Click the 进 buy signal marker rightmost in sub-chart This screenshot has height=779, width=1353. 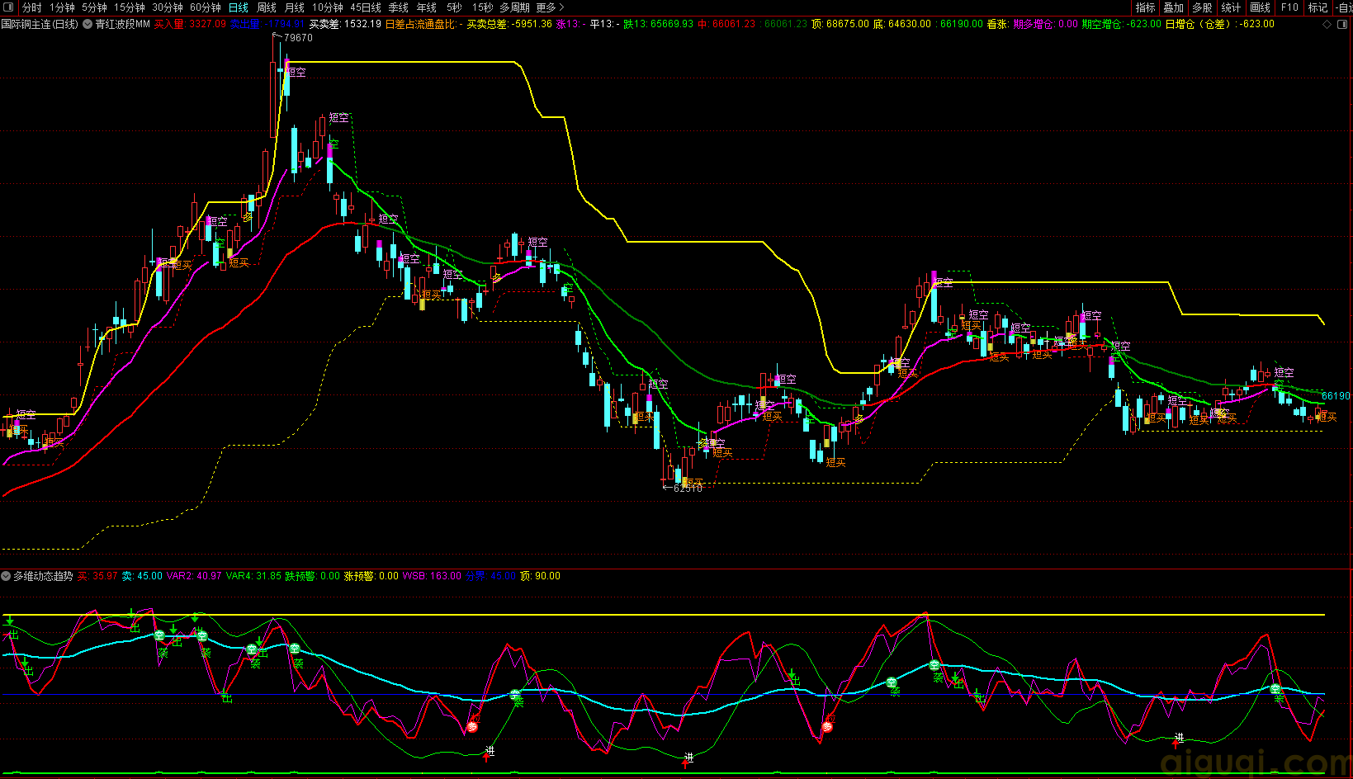[x=1180, y=738]
